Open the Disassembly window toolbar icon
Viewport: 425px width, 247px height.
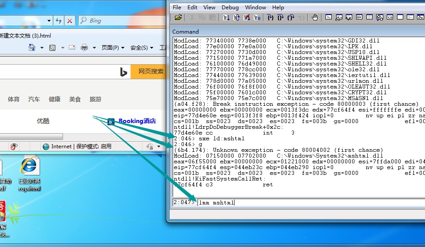pyautogui.click(x=390, y=17)
